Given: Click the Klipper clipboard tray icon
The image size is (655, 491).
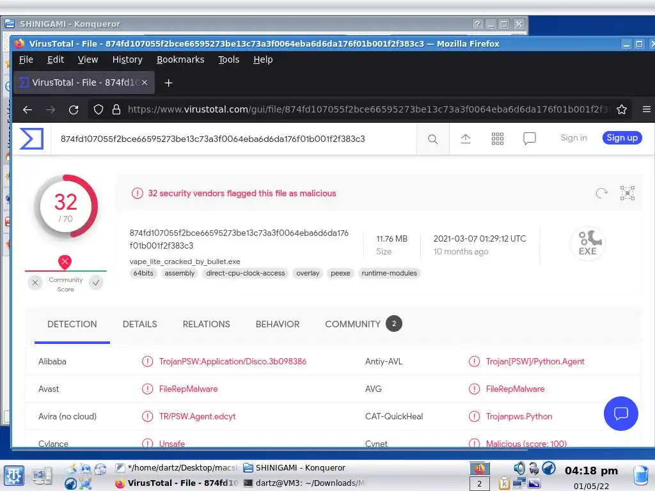Looking at the screenshot, I should [504, 483].
